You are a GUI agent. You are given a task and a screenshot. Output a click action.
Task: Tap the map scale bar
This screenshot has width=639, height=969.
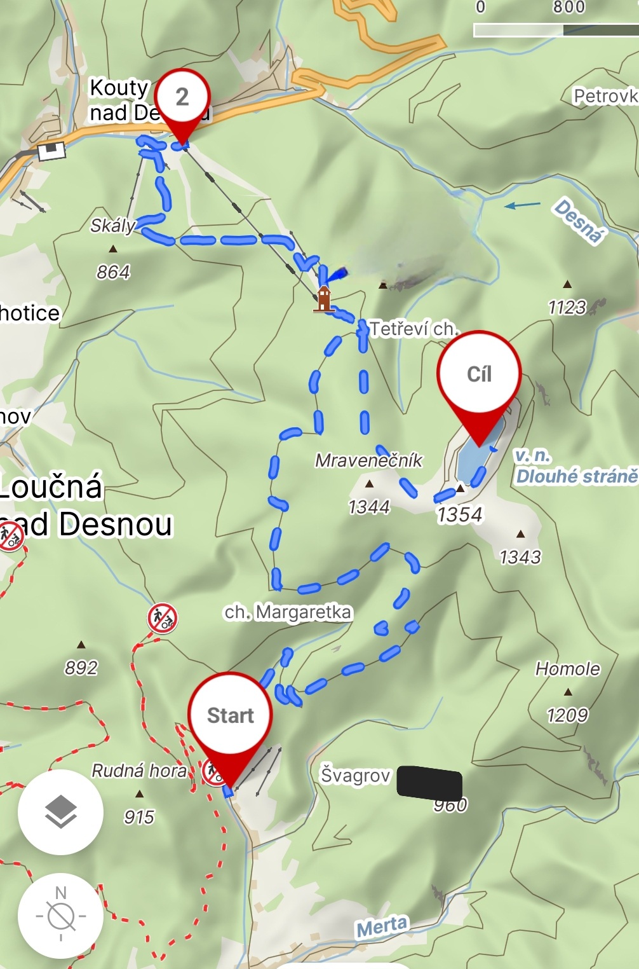click(556, 30)
